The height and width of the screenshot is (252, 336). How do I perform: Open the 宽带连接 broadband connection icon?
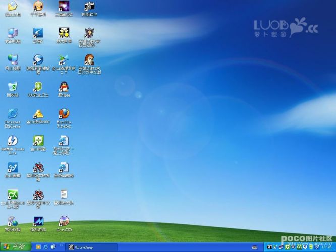point(12,221)
